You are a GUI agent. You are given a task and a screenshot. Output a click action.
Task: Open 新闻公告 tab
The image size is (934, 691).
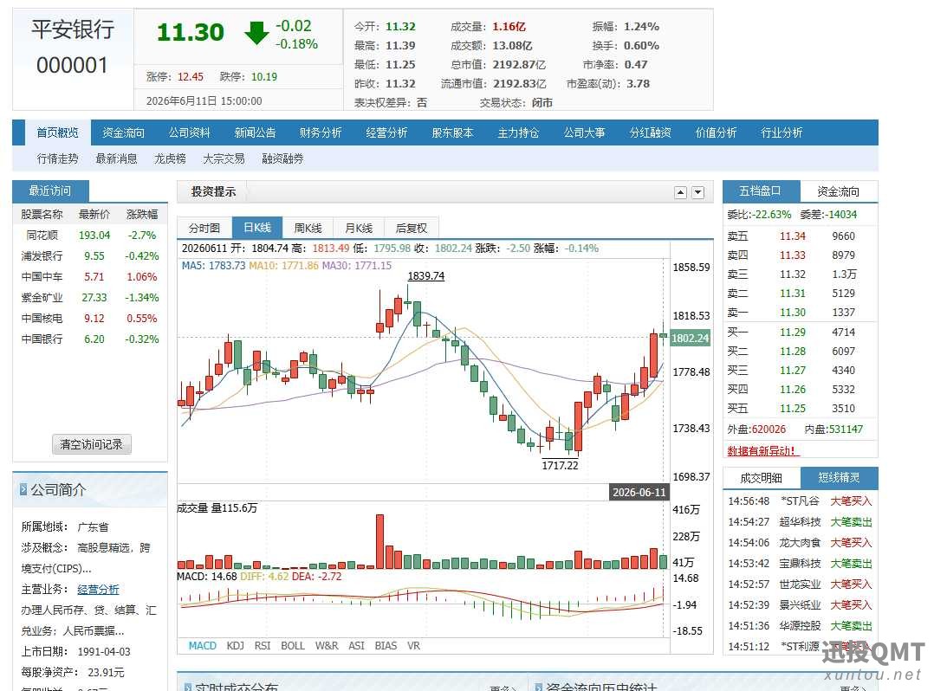[x=255, y=132]
